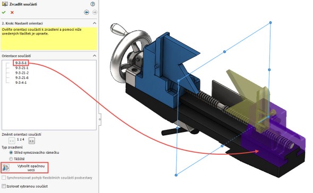Click the greyed forward arrow icon
313x193 pixels.
(95, 12)
